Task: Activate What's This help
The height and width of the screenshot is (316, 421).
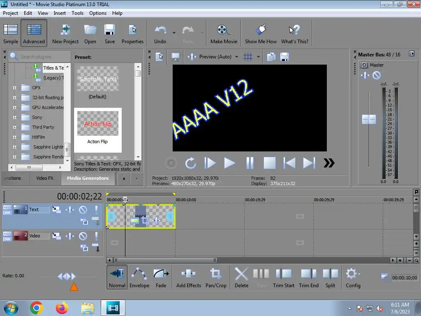Action: click(x=294, y=34)
